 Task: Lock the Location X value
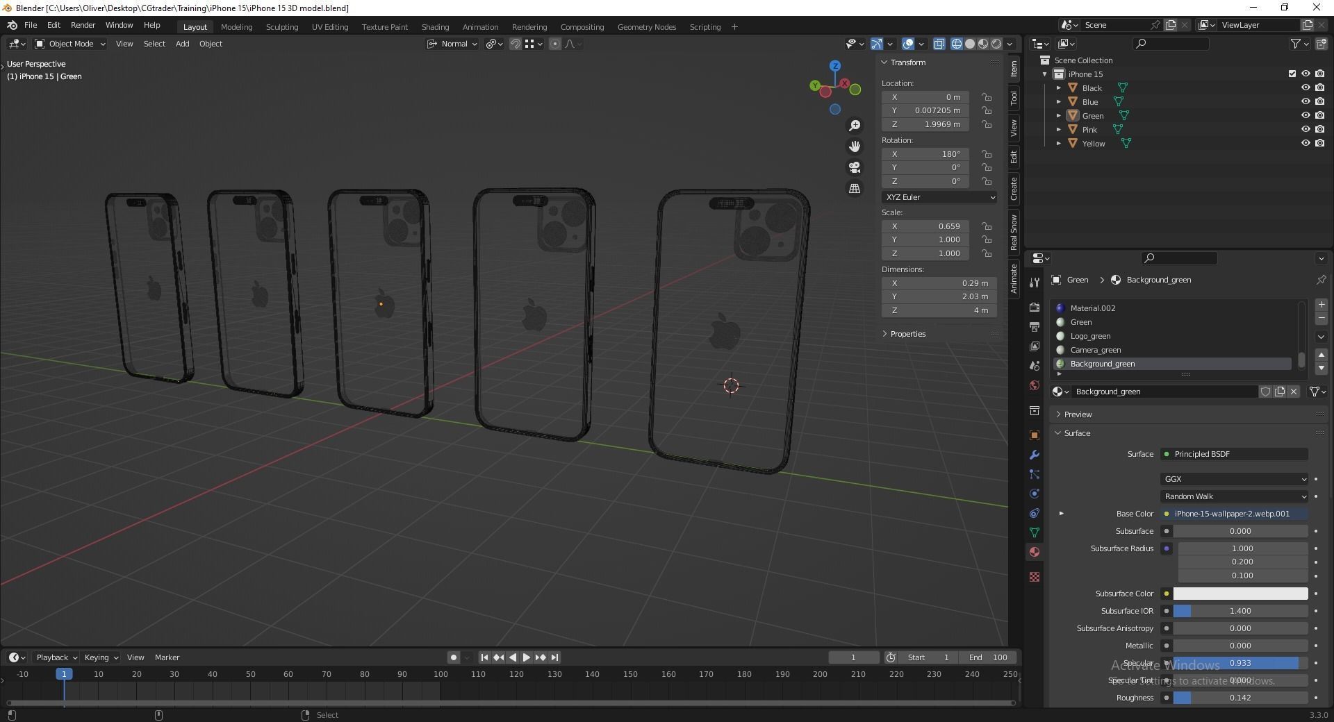click(986, 97)
